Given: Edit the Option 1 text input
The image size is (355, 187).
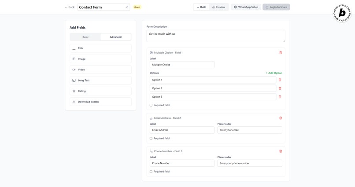Looking at the screenshot, I should click(x=213, y=80).
